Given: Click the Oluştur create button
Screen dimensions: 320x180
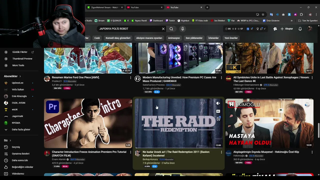Looking at the screenshot, I should coord(286,29).
